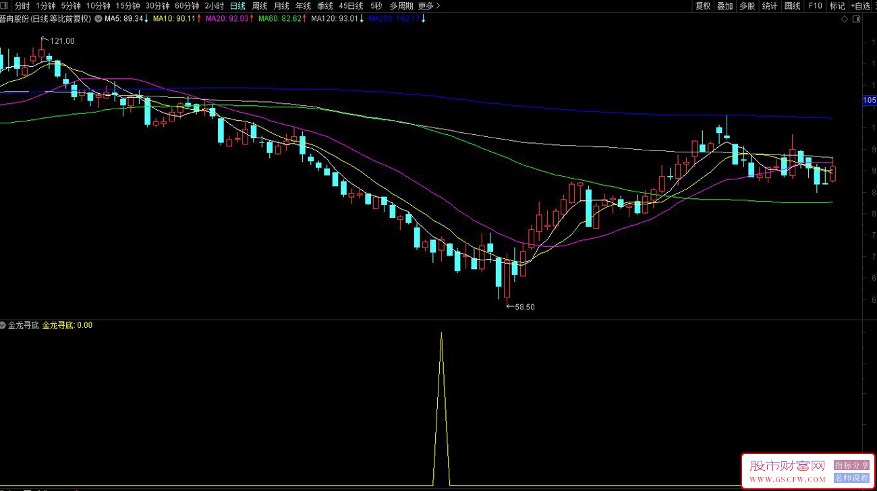Select the 60分钟 period tab

[x=187, y=5]
